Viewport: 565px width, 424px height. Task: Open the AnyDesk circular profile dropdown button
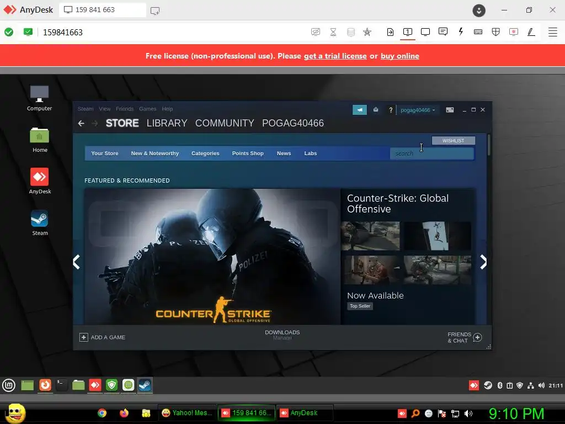pyautogui.click(x=479, y=10)
